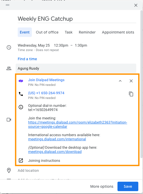Click the phone handset icon

(21, 94)
